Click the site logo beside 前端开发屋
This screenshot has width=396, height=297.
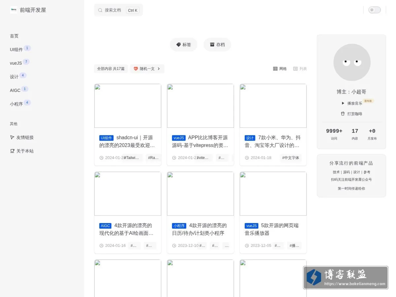point(14,10)
